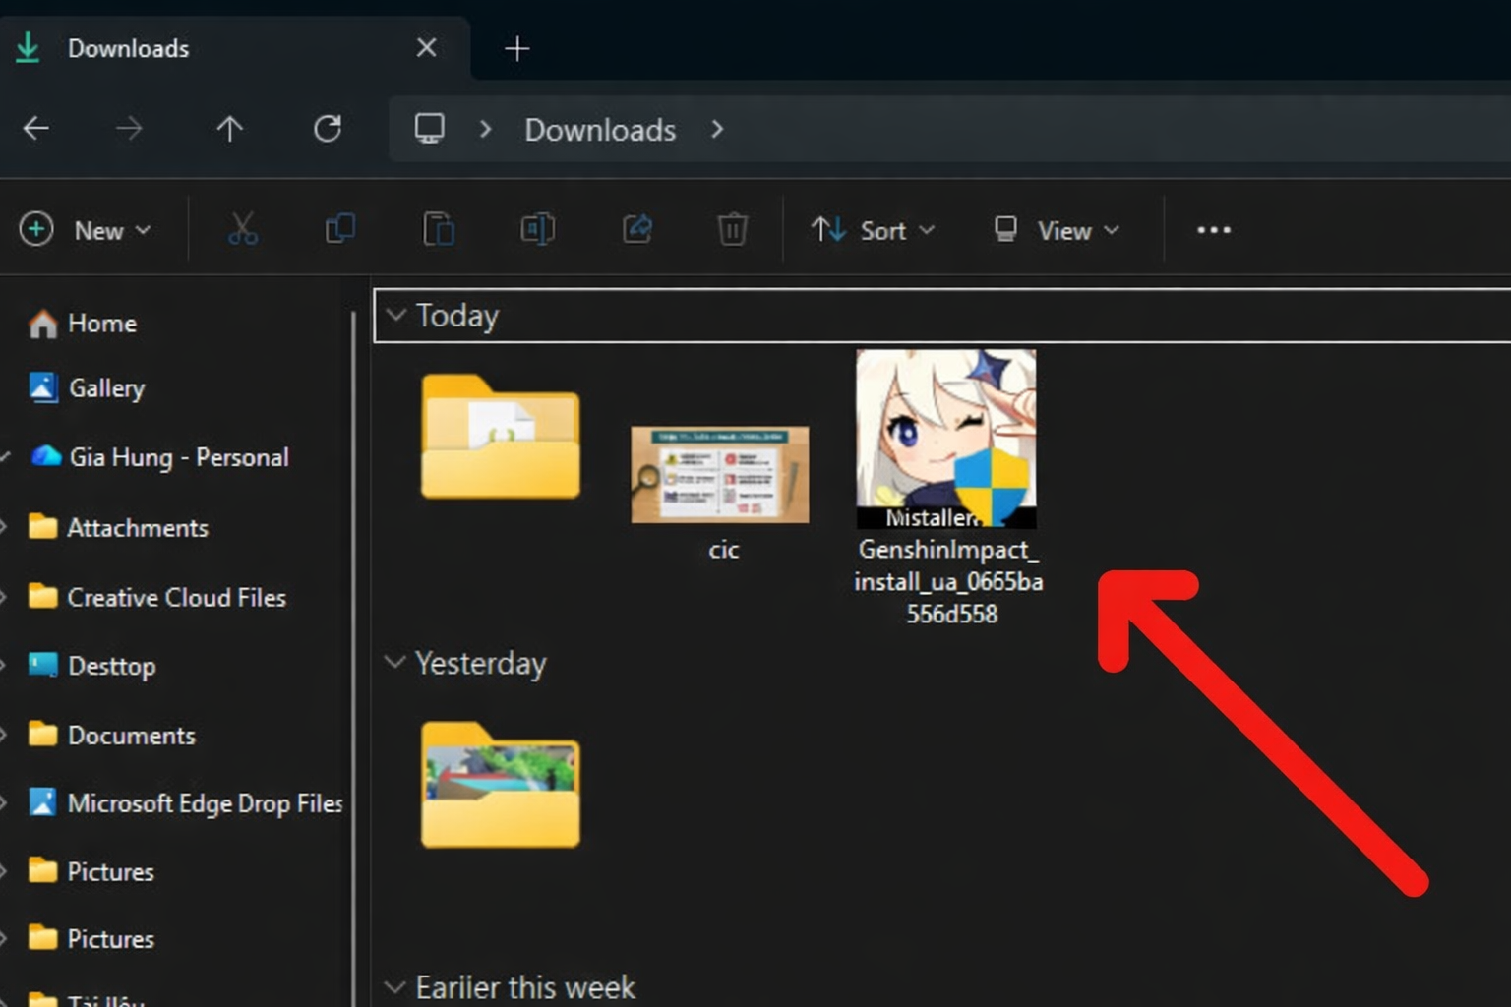The width and height of the screenshot is (1511, 1007).
Task: Click the Rename icon in toolbar
Action: pyautogui.click(x=537, y=230)
